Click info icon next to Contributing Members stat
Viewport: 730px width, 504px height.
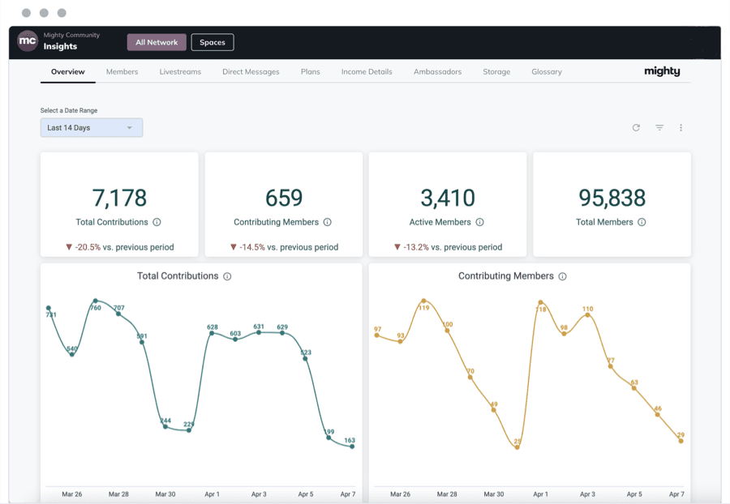[328, 222]
